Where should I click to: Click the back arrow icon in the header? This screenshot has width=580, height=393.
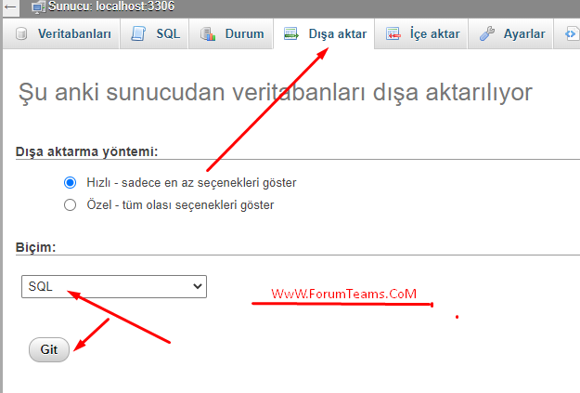10,7
